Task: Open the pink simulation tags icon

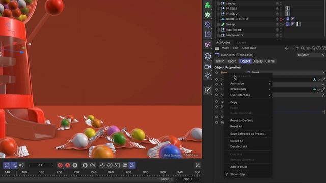Action: (208, 44)
